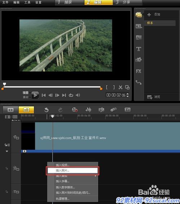Step to previous frame
The width and height of the screenshot is (180, 204).
click(x=50, y=95)
